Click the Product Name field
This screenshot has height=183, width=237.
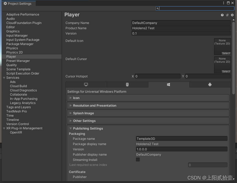181,28
